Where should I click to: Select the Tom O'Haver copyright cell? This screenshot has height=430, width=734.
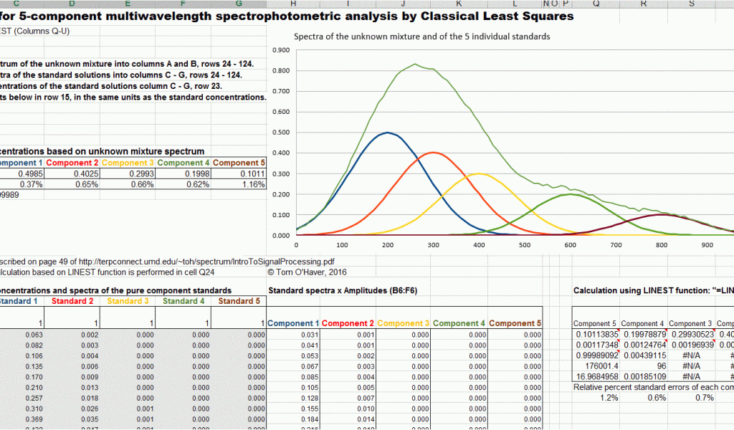306,272
